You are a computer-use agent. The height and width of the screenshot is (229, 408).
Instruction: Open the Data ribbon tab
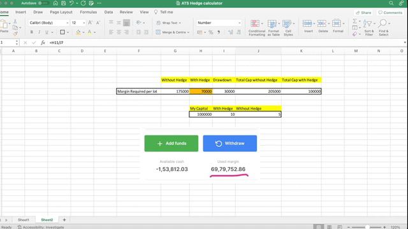pos(108,12)
